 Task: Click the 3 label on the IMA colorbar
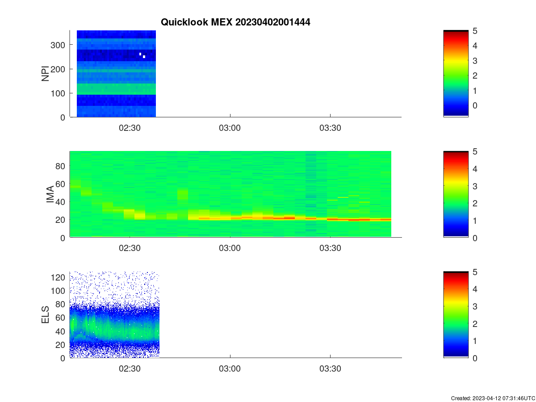pos(475,186)
